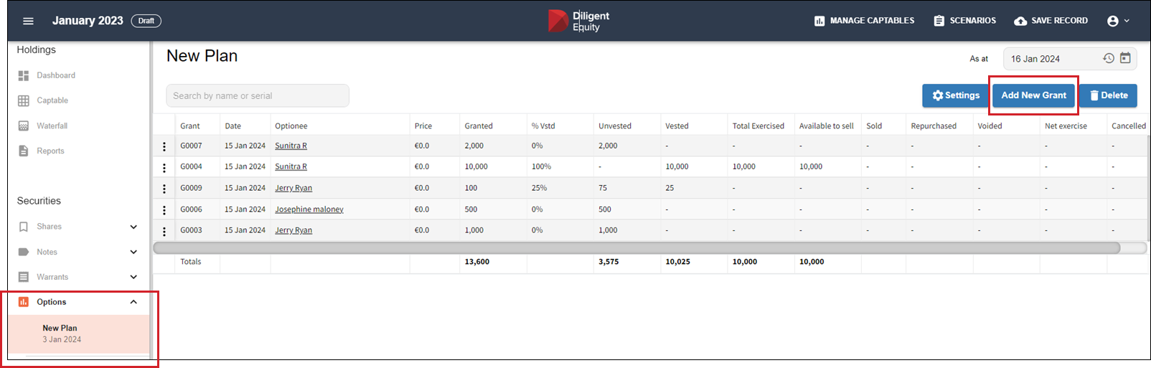Open optionee Josephine maloney link

(x=309, y=209)
